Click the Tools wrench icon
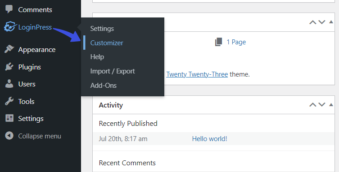Screen dimensions: 339x172 point(9,101)
